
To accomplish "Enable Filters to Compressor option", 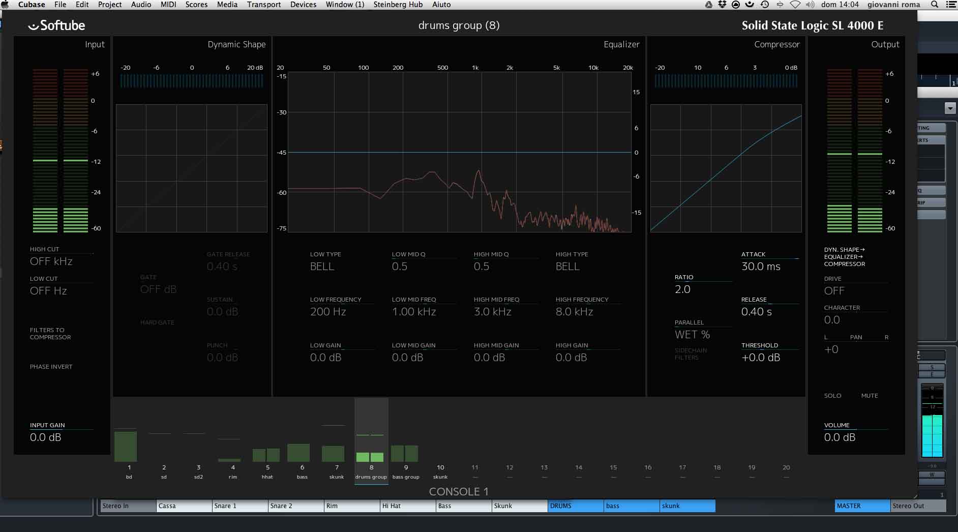I will (50, 334).
